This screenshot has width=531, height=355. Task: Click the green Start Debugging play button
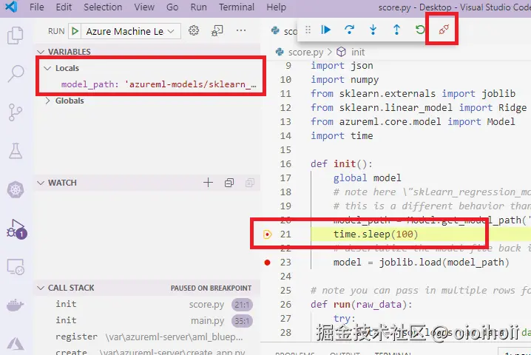(75, 31)
